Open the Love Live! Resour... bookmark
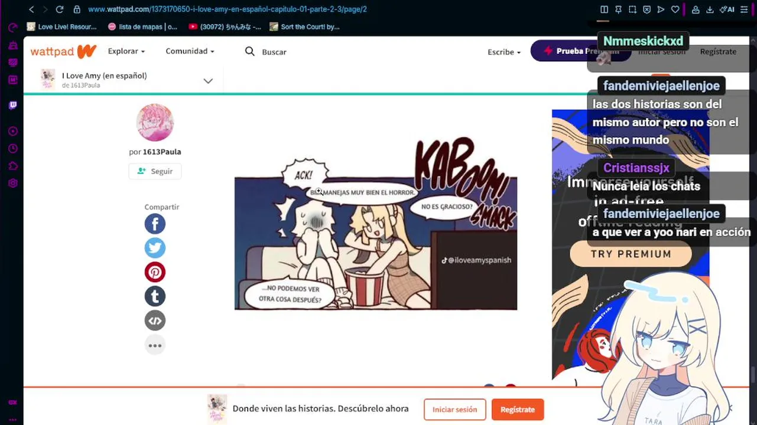Screen dimensions: 757x425 [61, 27]
